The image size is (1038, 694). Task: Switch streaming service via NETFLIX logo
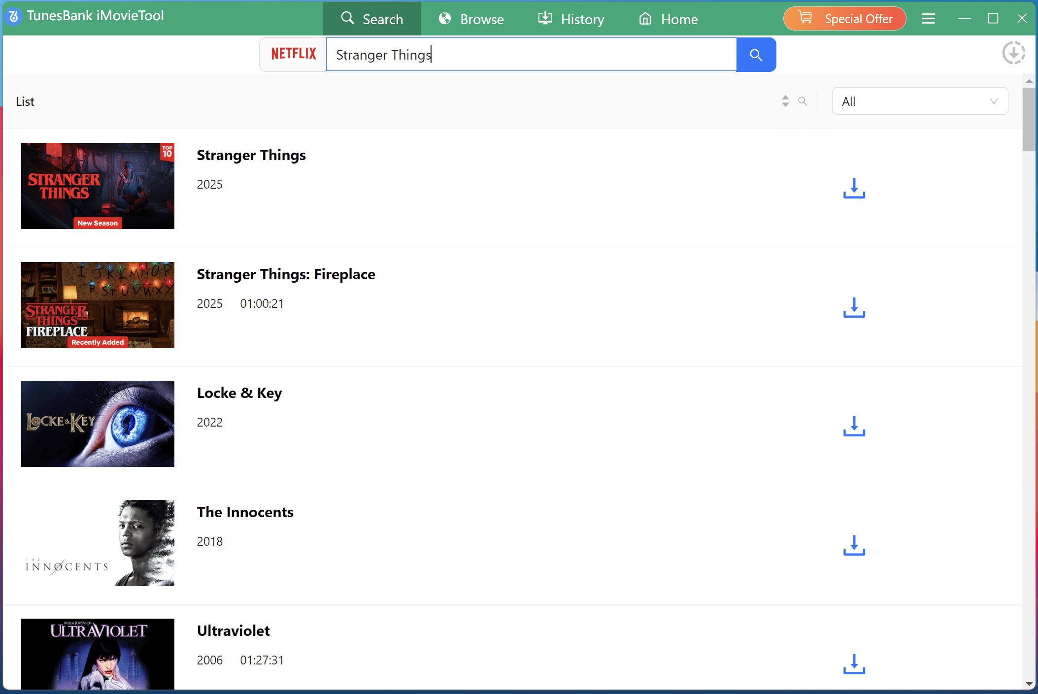pos(294,54)
